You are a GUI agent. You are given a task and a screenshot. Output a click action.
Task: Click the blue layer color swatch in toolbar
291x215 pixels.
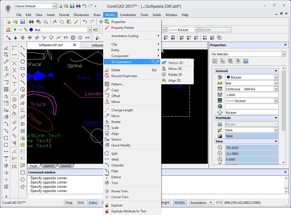pos(31,30)
